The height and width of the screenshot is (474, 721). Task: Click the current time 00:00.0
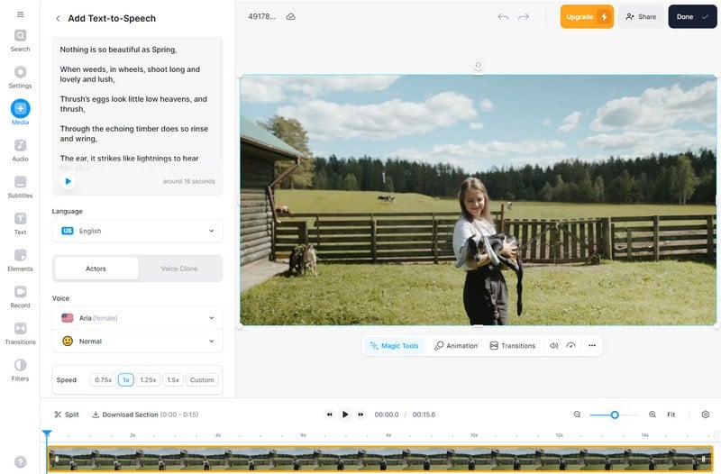click(387, 415)
